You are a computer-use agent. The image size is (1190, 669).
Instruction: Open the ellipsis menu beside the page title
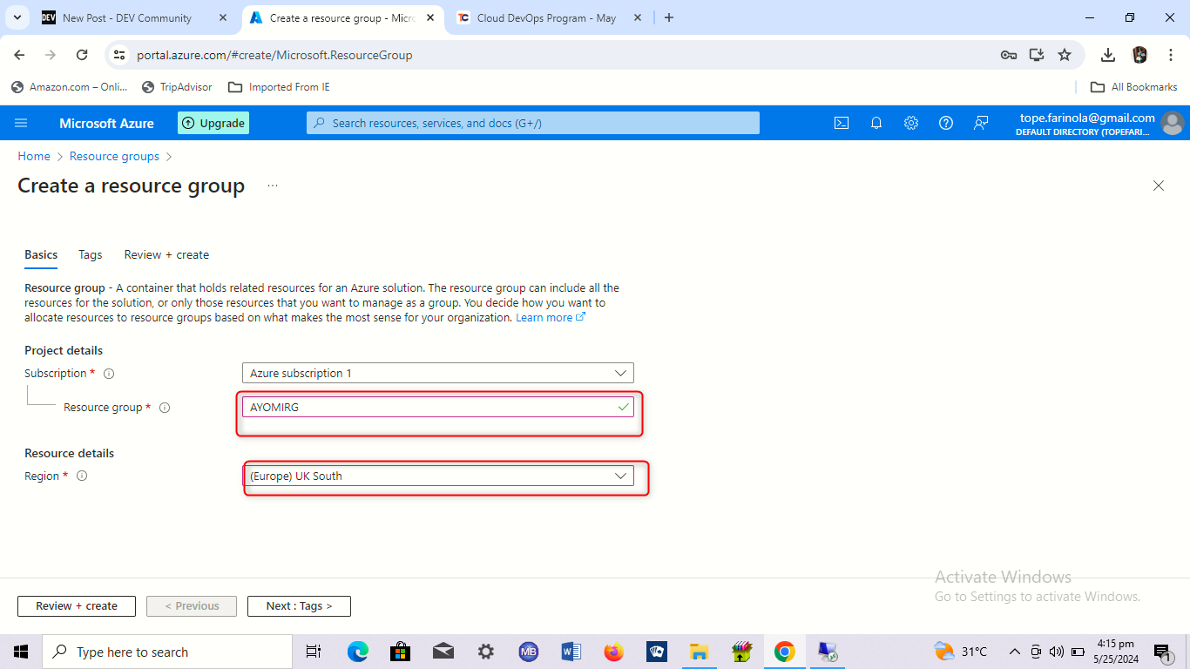pos(273,186)
